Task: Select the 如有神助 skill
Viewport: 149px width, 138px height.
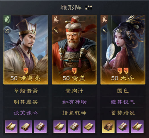Action: tap(74, 102)
